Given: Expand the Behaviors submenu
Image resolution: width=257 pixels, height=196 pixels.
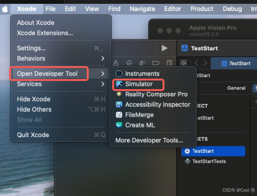Looking at the screenshot, I should (x=61, y=58).
